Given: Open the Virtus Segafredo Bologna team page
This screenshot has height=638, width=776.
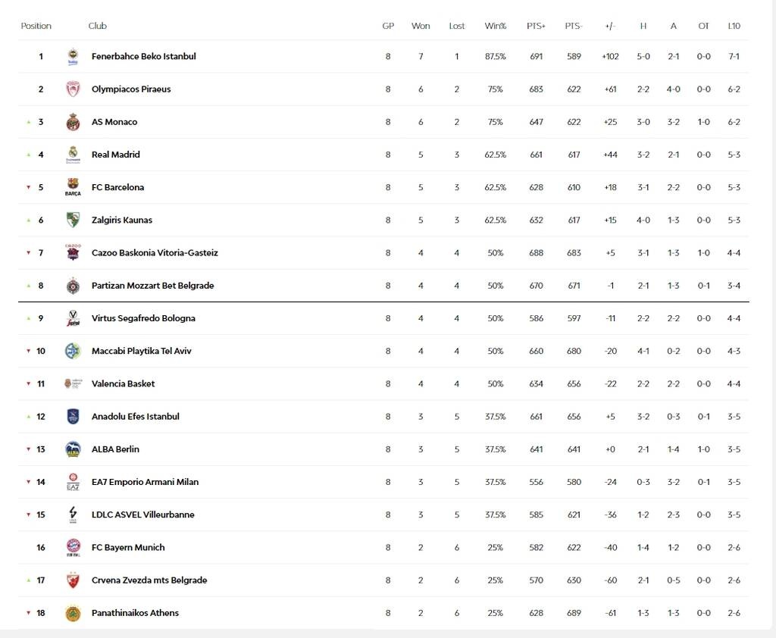Looking at the screenshot, I should click(x=143, y=318).
